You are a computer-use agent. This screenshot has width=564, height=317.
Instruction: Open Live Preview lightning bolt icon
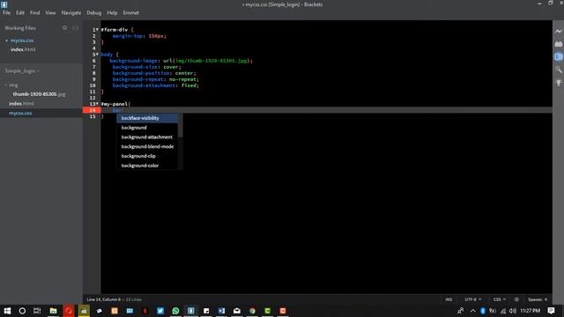[x=558, y=32]
